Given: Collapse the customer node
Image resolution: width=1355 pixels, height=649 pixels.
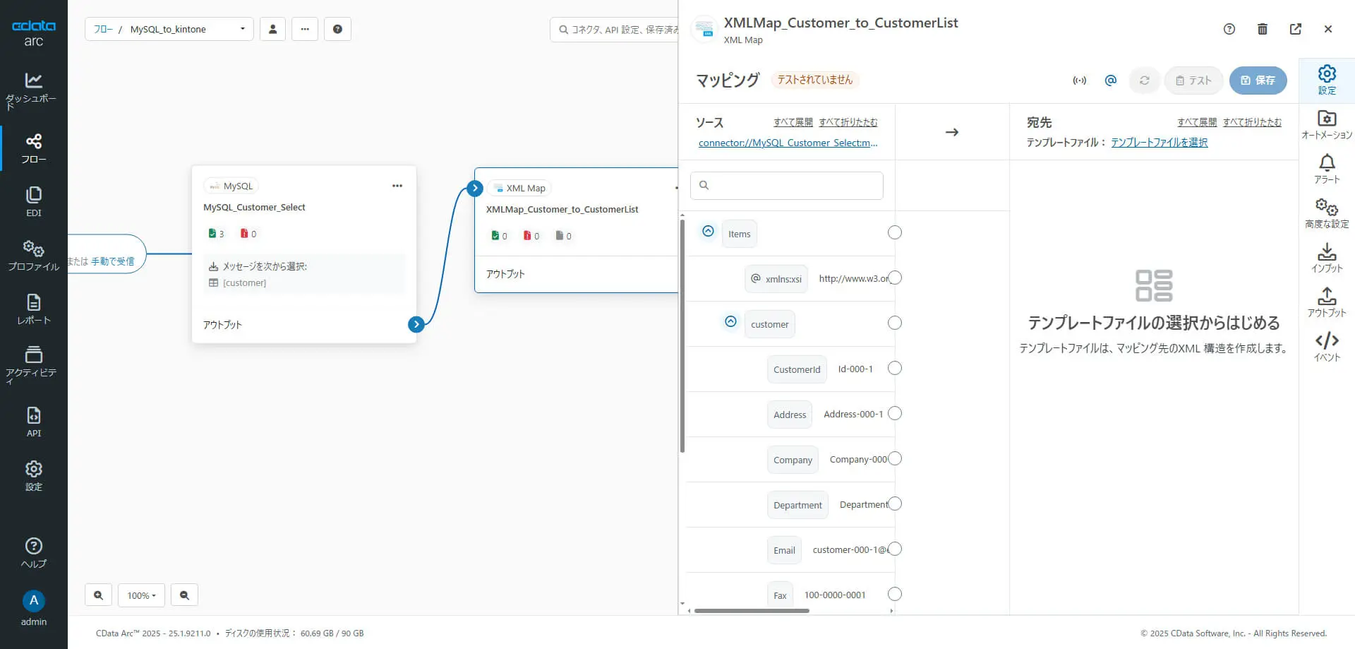Looking at the screenshot, I should (x=730, y=322).
